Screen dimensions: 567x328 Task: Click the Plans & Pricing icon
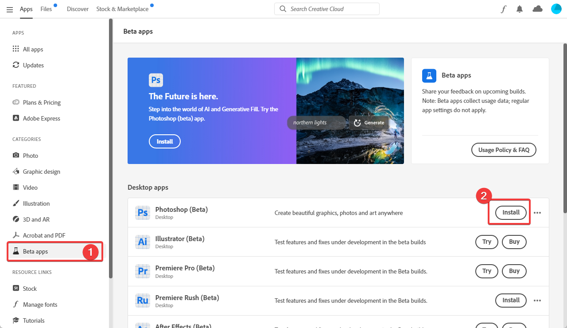click(x=16, y=102)
